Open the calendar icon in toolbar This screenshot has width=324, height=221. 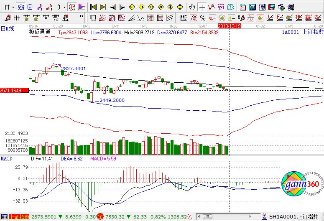(x=243, y=7)
